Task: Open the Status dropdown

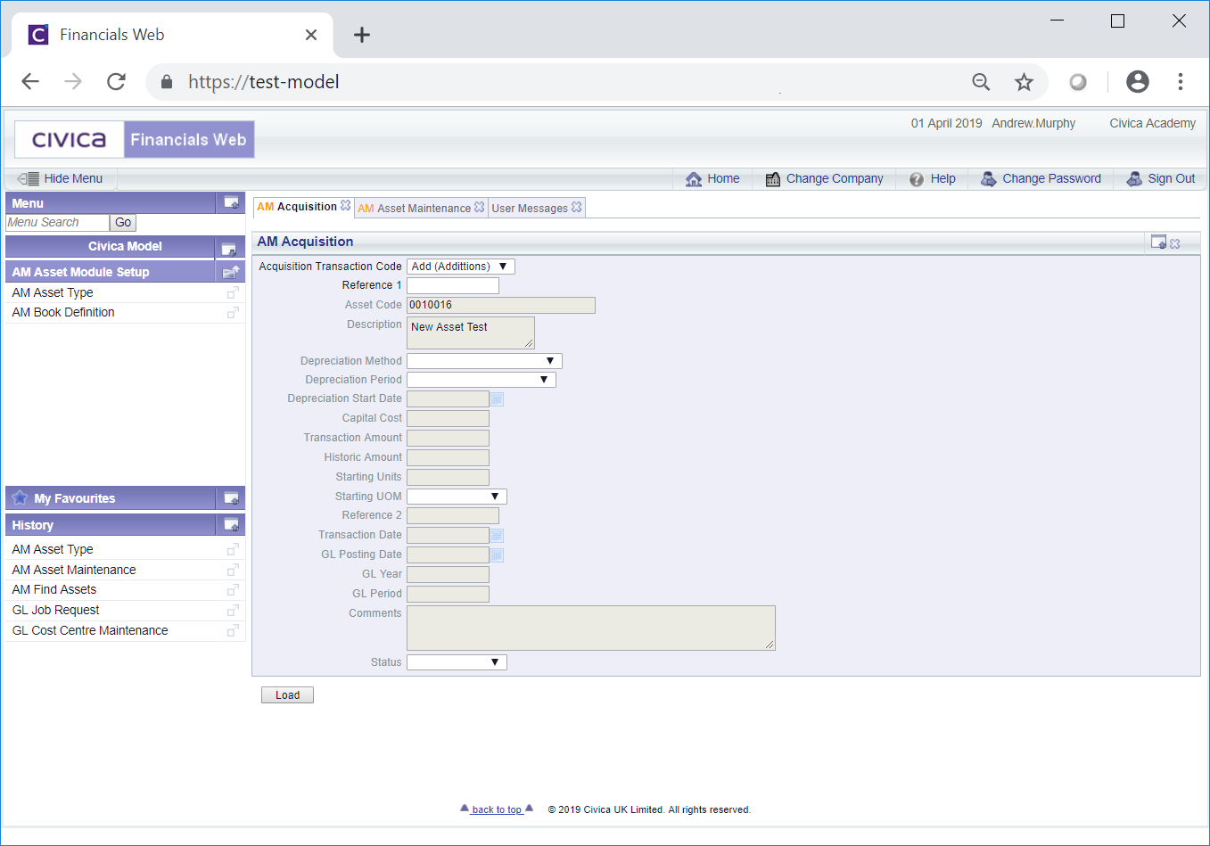Action: 457,662
